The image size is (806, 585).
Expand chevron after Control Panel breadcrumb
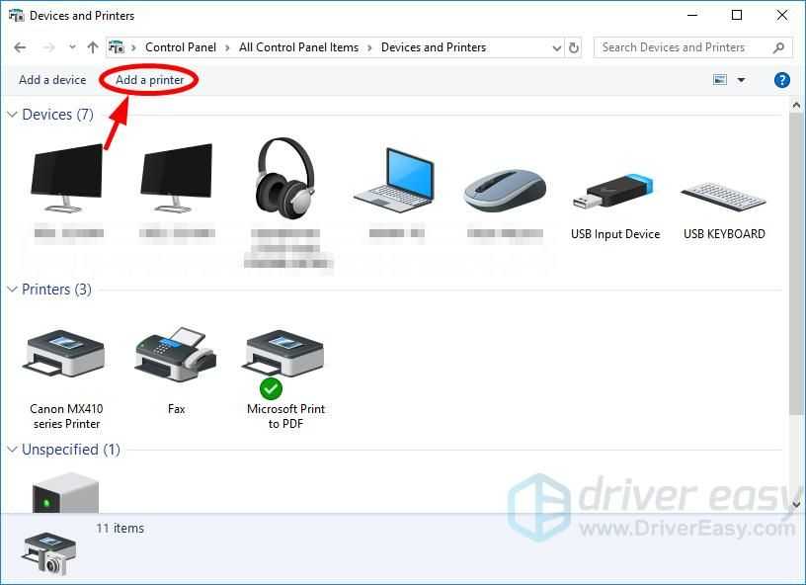pos(227,47)
